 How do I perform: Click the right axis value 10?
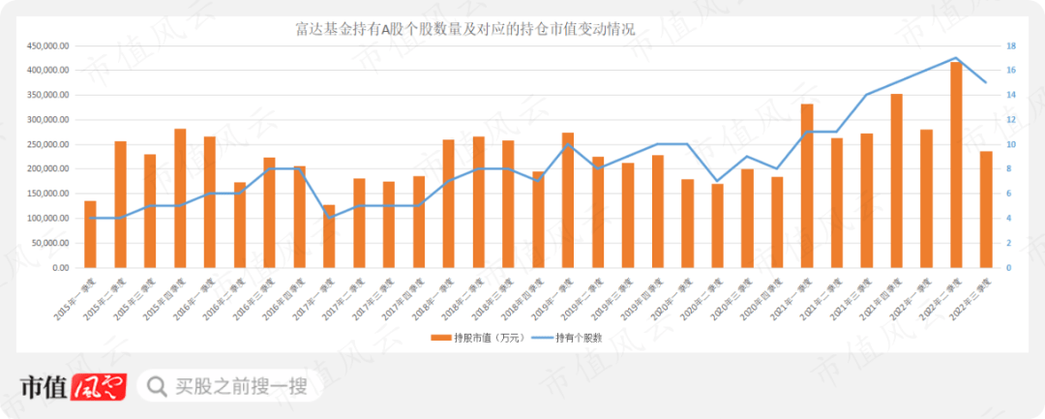[x=1011, y=144]
